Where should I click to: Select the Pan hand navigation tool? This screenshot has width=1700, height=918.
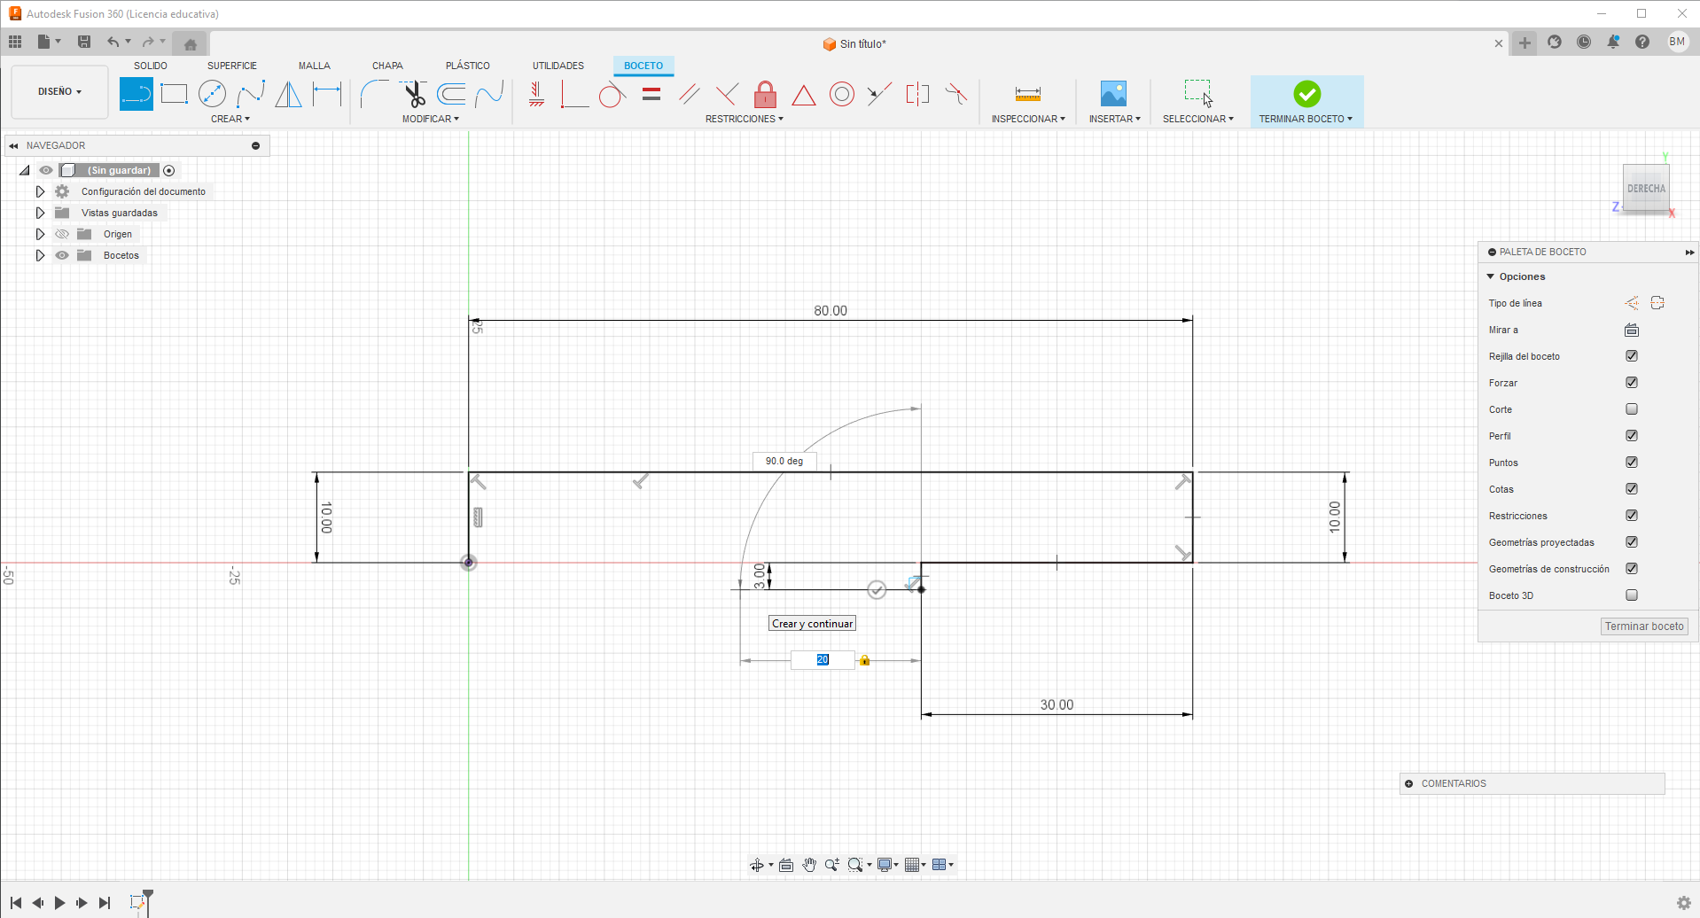(809, 865)
